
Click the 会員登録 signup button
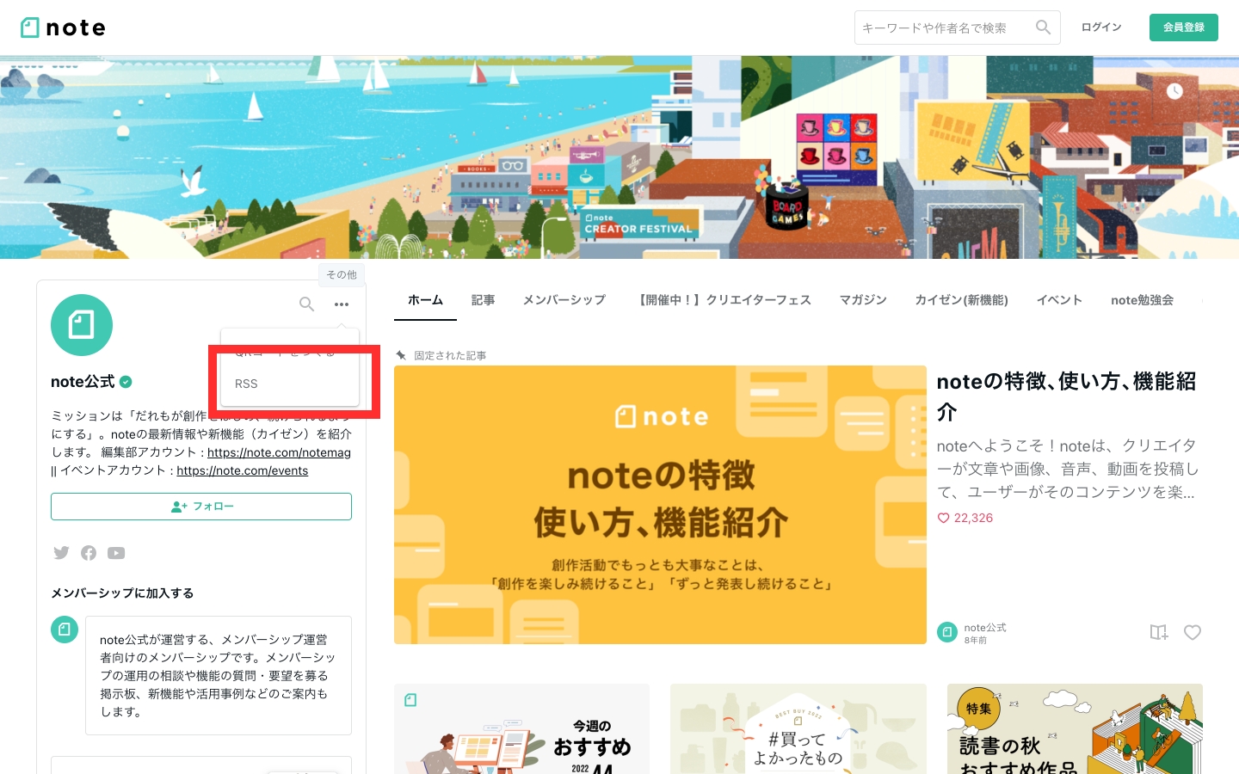coord(1183,27)
